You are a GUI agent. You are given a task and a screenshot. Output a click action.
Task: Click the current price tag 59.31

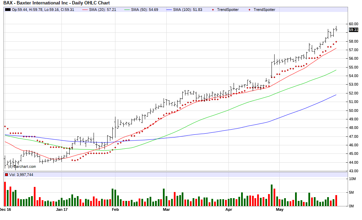click(x=353, y=30)
